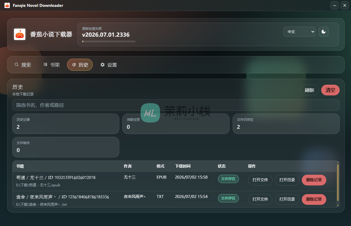Click the update progress bar under version

tap(109, 41)
